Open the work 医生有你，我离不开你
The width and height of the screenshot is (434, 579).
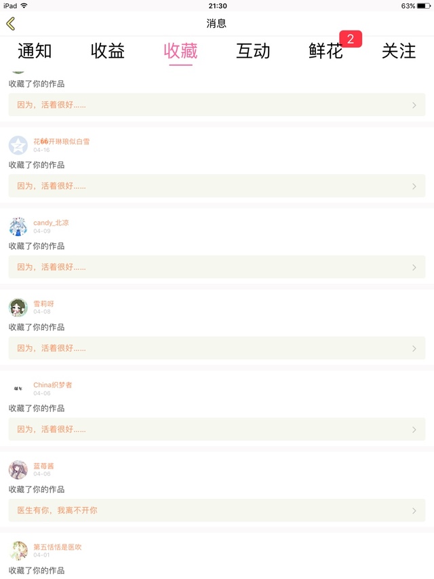pos(57,510)
